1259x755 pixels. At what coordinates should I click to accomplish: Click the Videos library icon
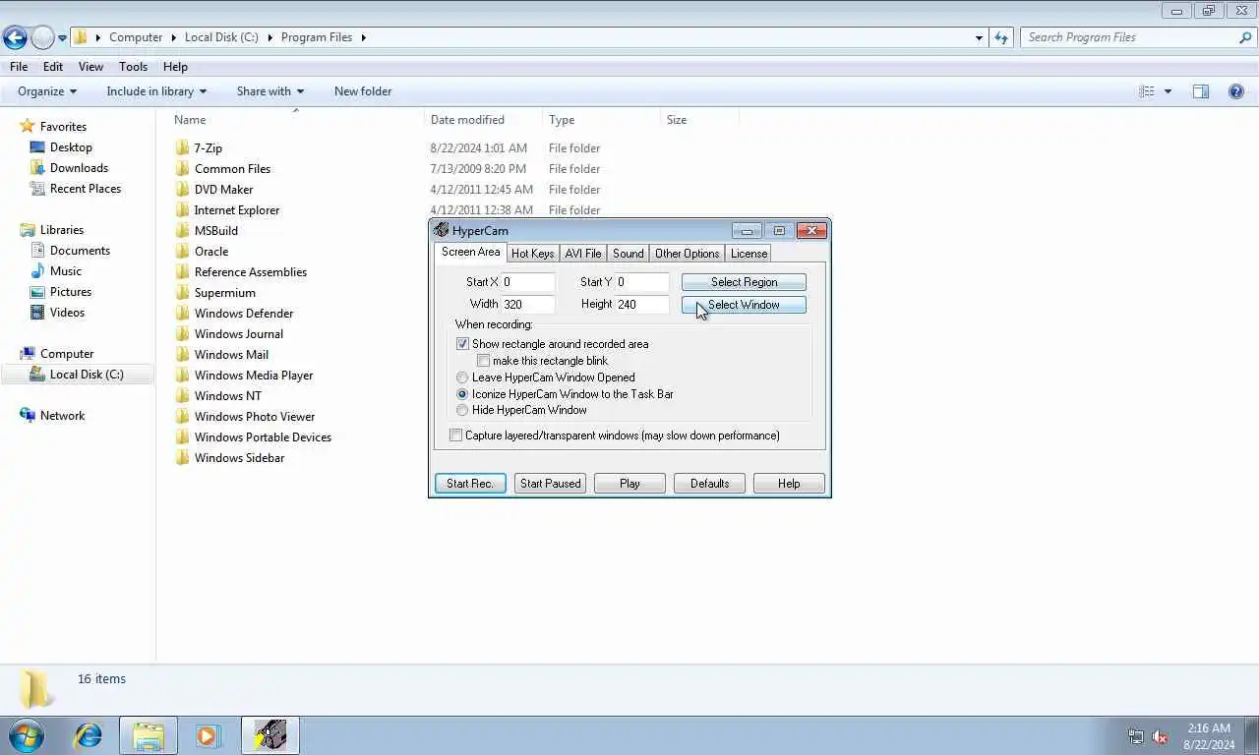pos(37,313)
